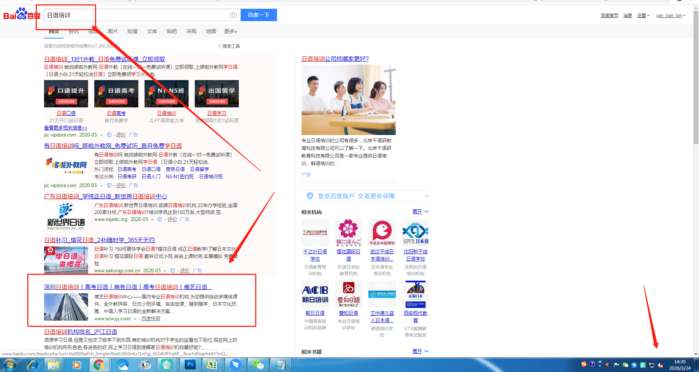Screen dimensions: 699x372
Task: Open result 日语培训机构排名_沪江日语
Action: 80,332
